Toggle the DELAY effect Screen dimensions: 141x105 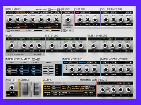coord(119,83)
